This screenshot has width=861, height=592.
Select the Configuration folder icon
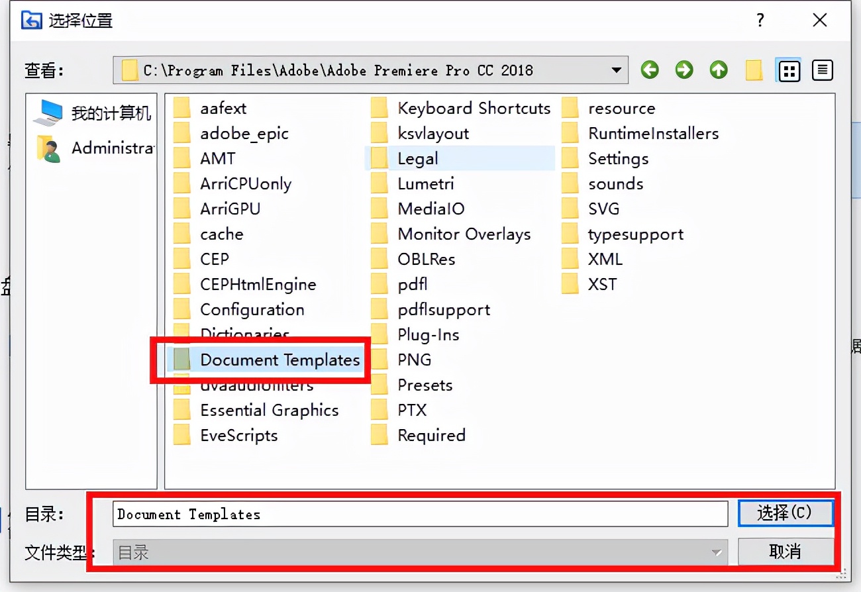(x=182, y=309)
